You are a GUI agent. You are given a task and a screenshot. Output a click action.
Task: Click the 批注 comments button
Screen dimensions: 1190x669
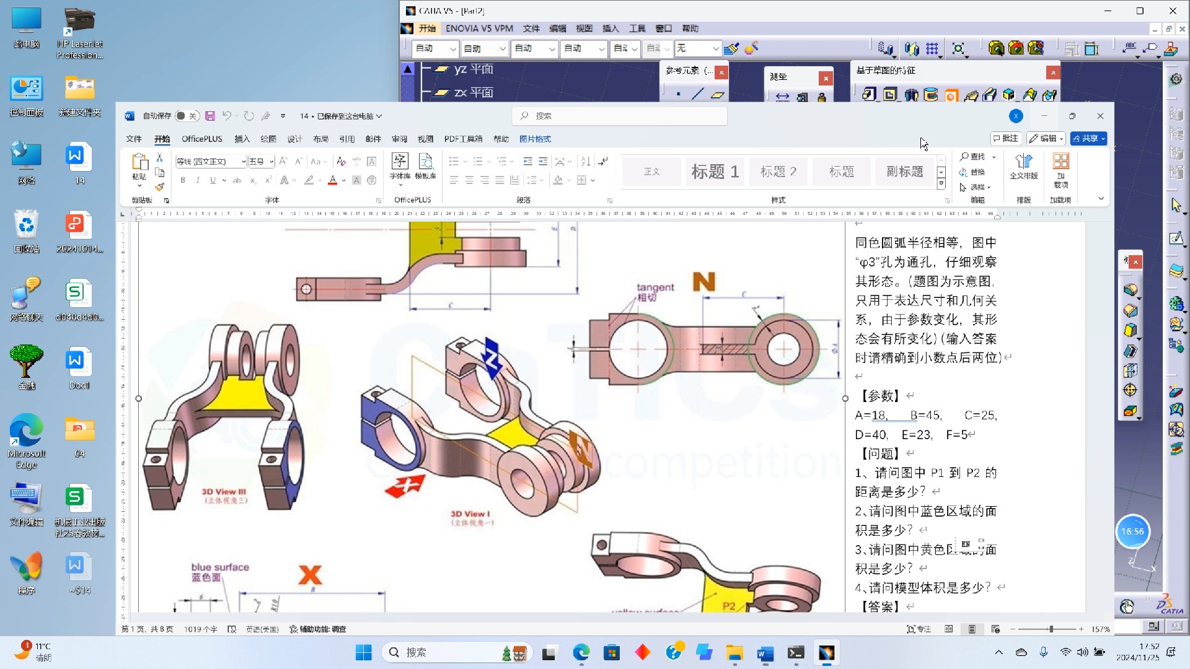1005,138
